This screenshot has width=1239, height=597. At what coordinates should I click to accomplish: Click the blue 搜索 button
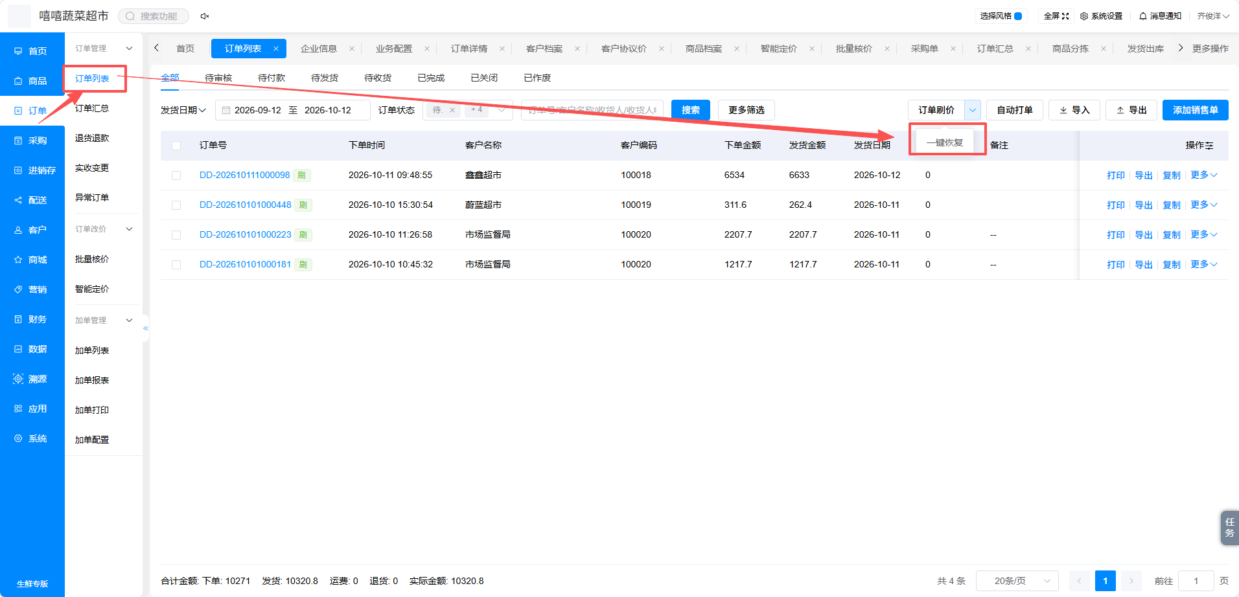pos(691,110)
